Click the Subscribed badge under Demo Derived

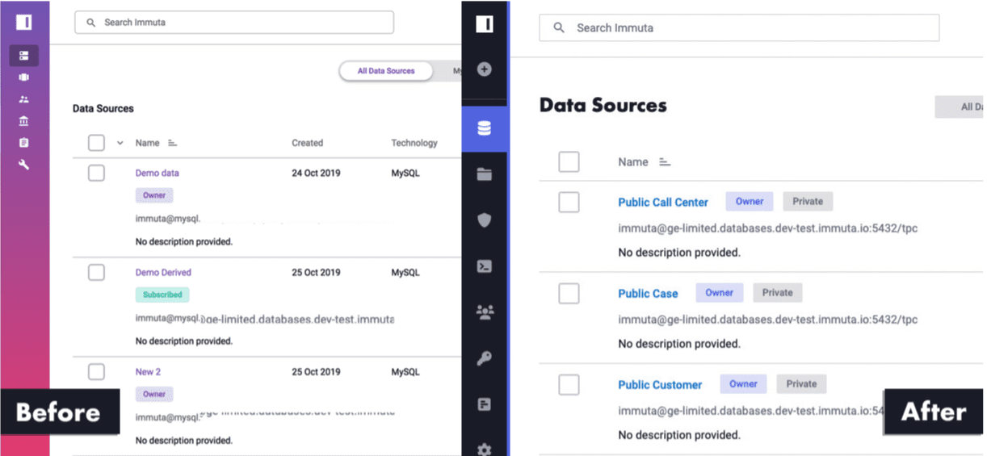click(x=162, y=295)
